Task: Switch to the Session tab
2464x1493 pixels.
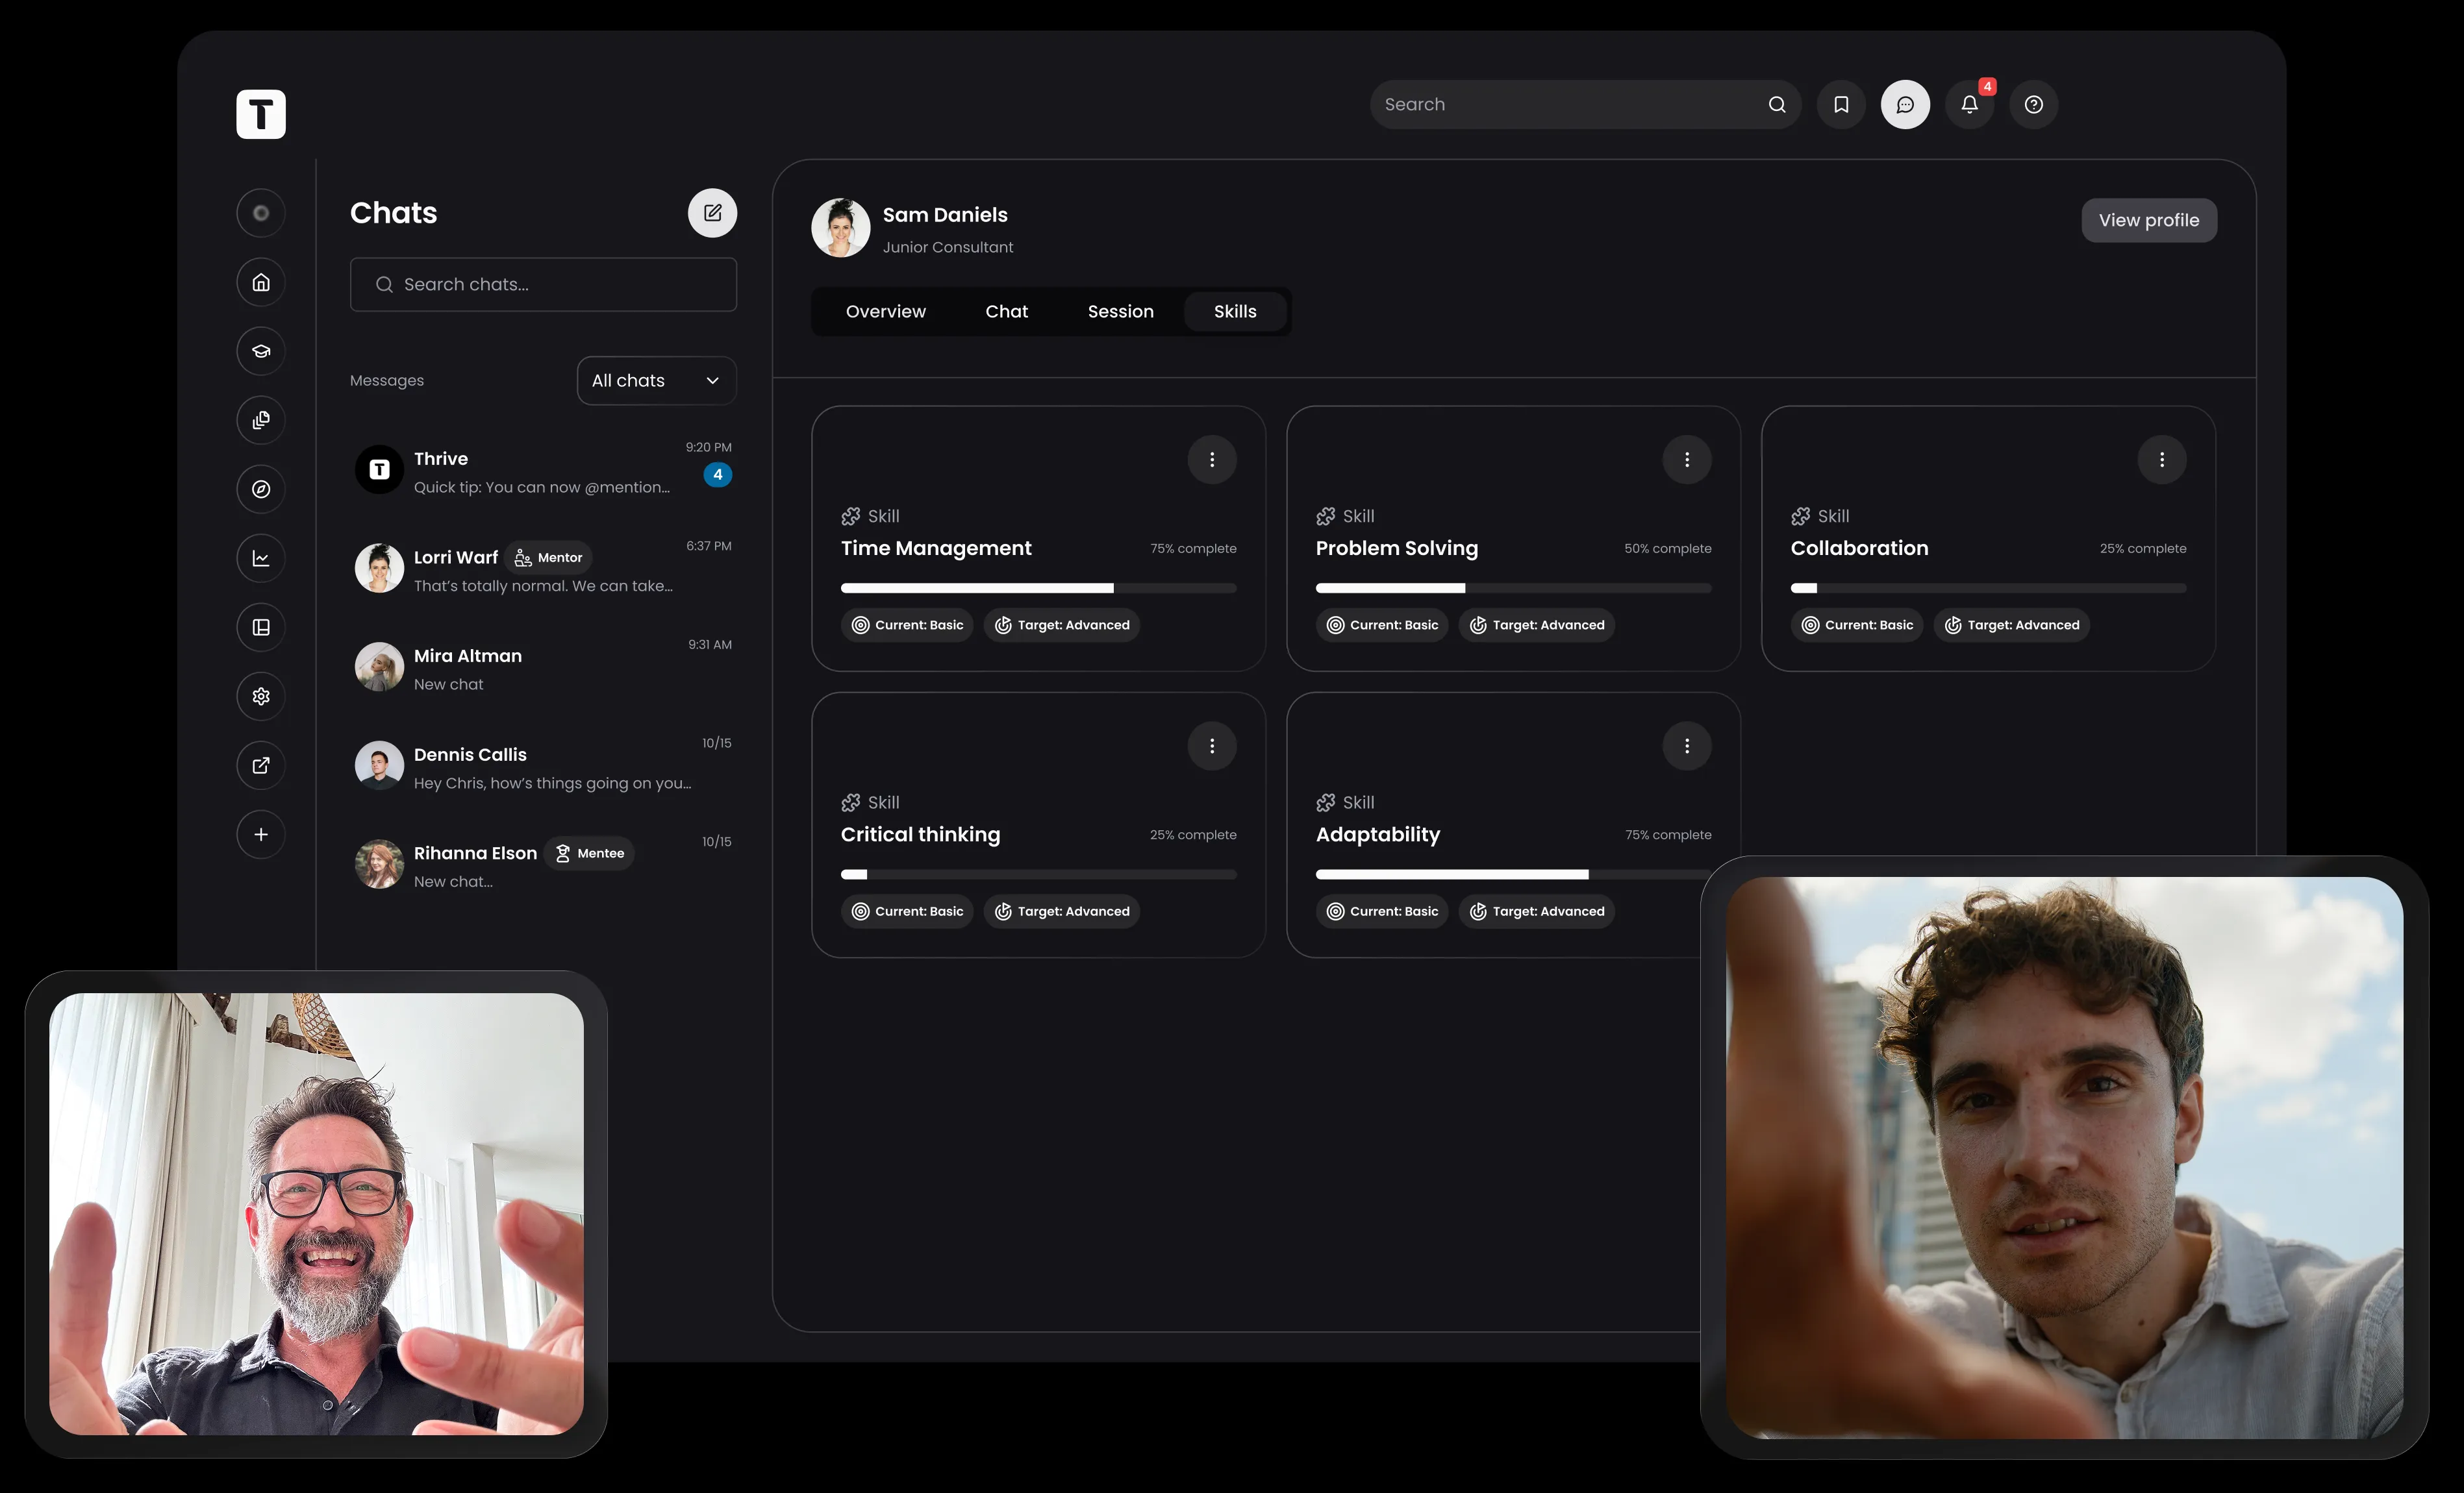Action: (x=1120, y=312)
